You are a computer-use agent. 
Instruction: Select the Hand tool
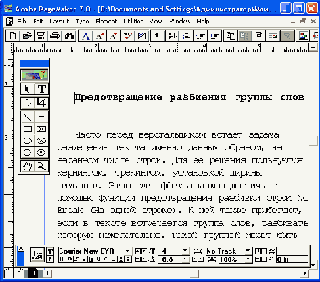coord(27,166)
